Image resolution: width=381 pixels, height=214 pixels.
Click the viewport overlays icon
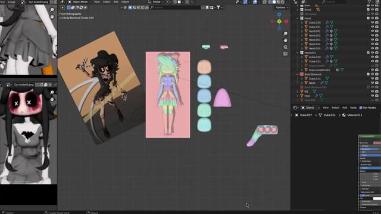point(255,2)
